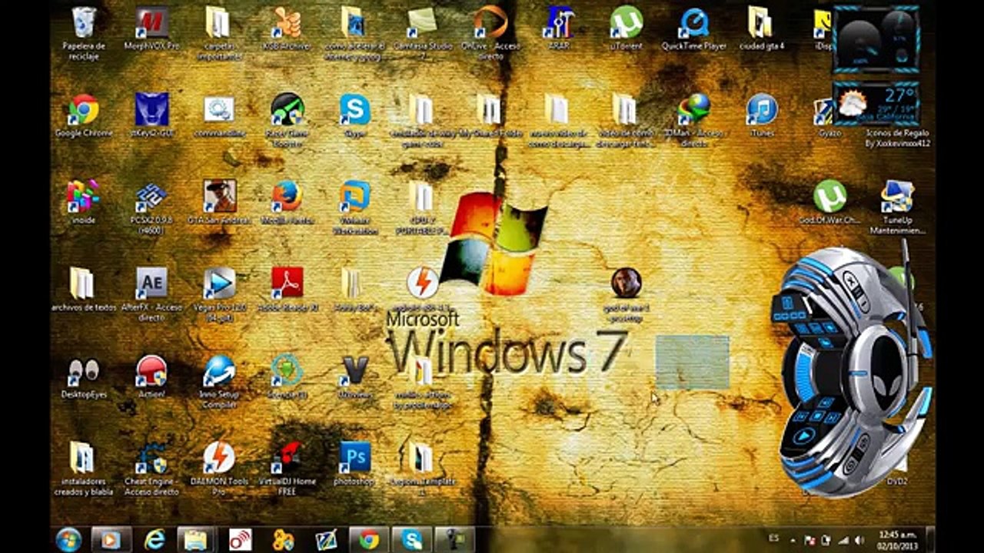Open the Skype desktop shortcut
This screenshot has width=984, height=553.
[x=354, y=110]
